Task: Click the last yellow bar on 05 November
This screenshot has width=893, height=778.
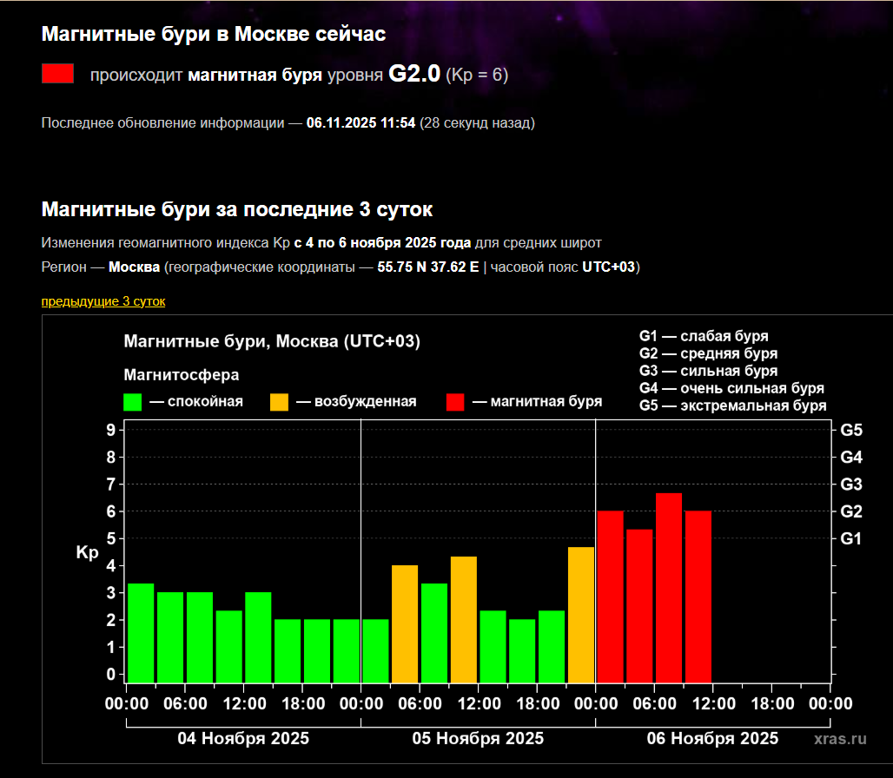Action: click(580, 614)
